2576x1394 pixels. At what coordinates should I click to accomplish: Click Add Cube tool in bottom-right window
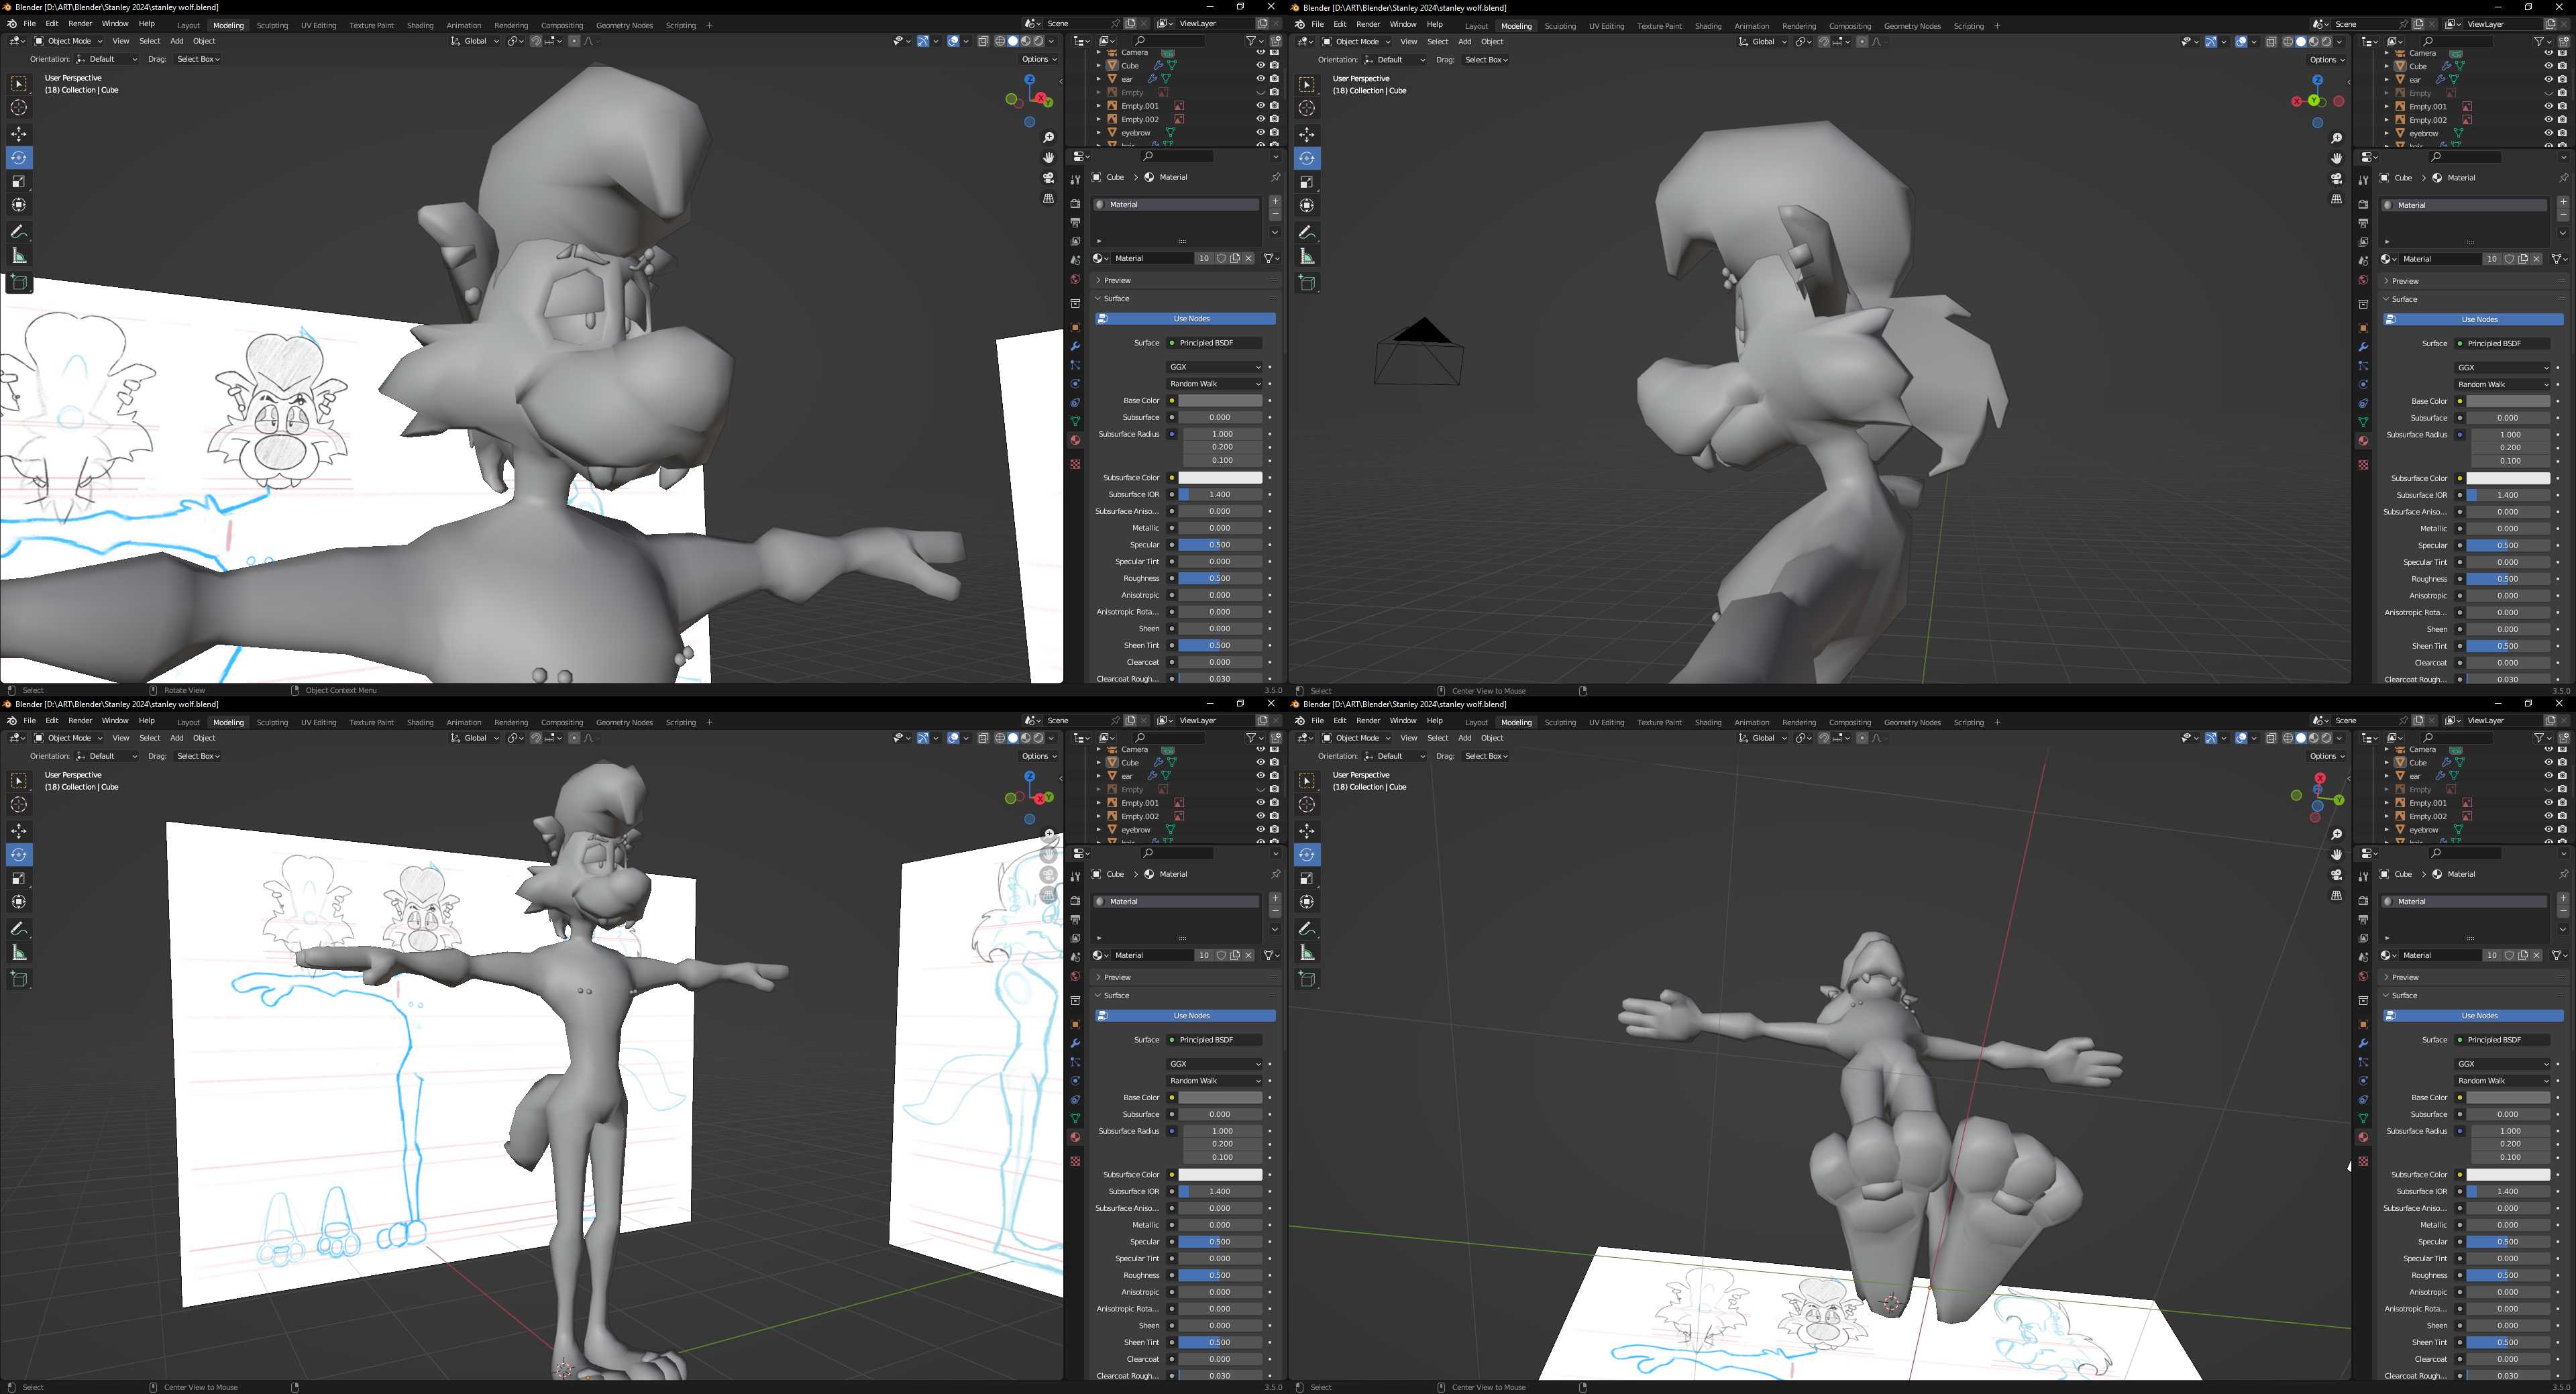1307,979
